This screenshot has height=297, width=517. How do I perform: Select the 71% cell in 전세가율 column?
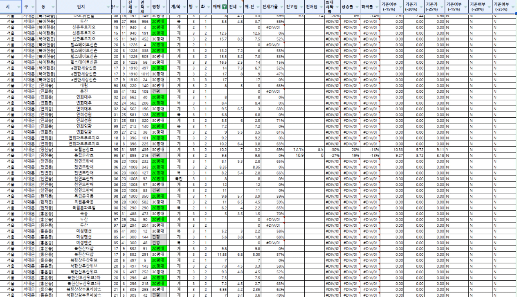[x=272, y=121]
